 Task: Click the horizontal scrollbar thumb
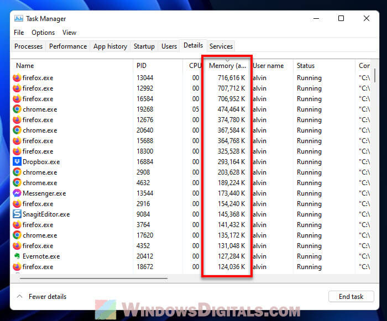pyautogui.click(x=94, y=278)
